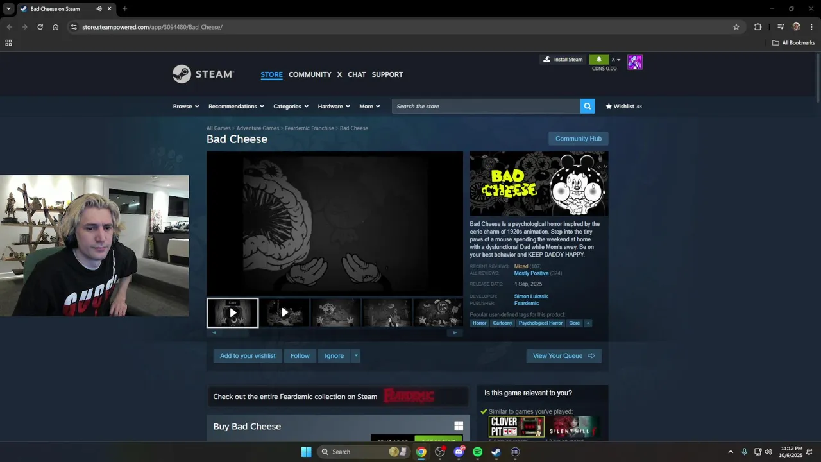Image resolution: width=821 pixels, height=462 pixels.
Task: Click the Psychological Horror tag
Action: pos(541,323)
